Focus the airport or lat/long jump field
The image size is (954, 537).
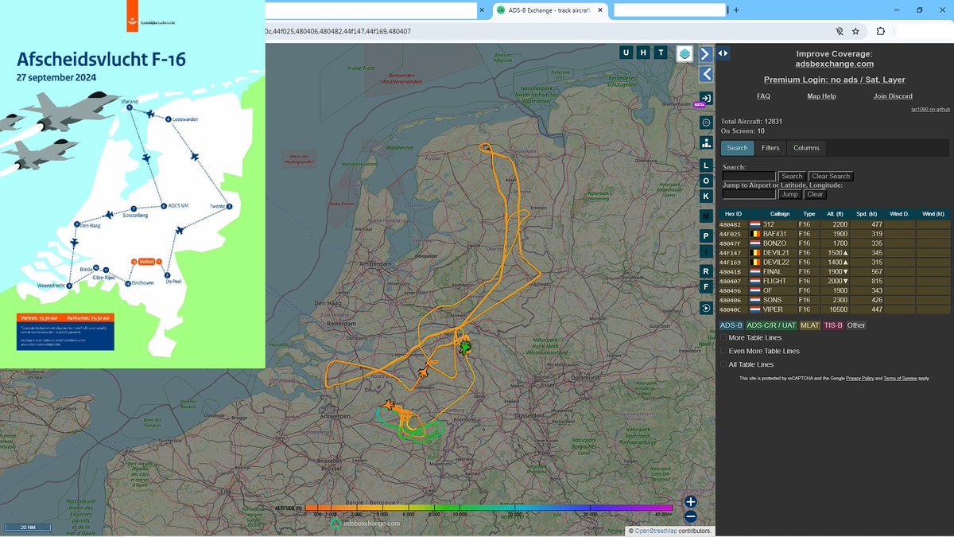pyautogui.click(x=749, y=194)
